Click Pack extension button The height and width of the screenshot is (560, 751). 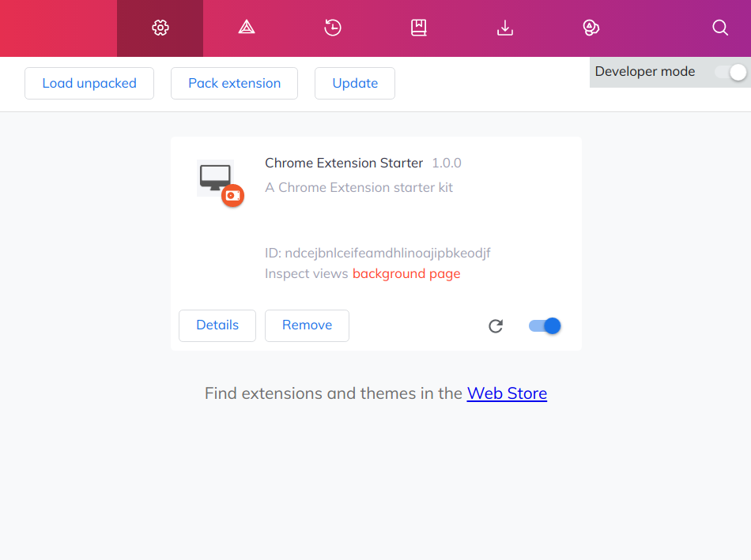tap(234, 83)
